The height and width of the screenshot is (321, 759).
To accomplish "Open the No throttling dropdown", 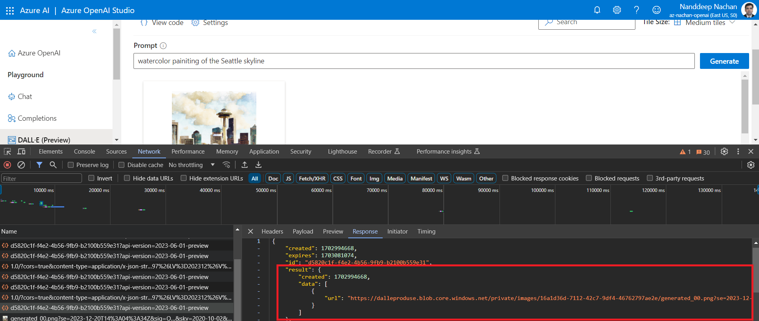I will coord(191,165).
